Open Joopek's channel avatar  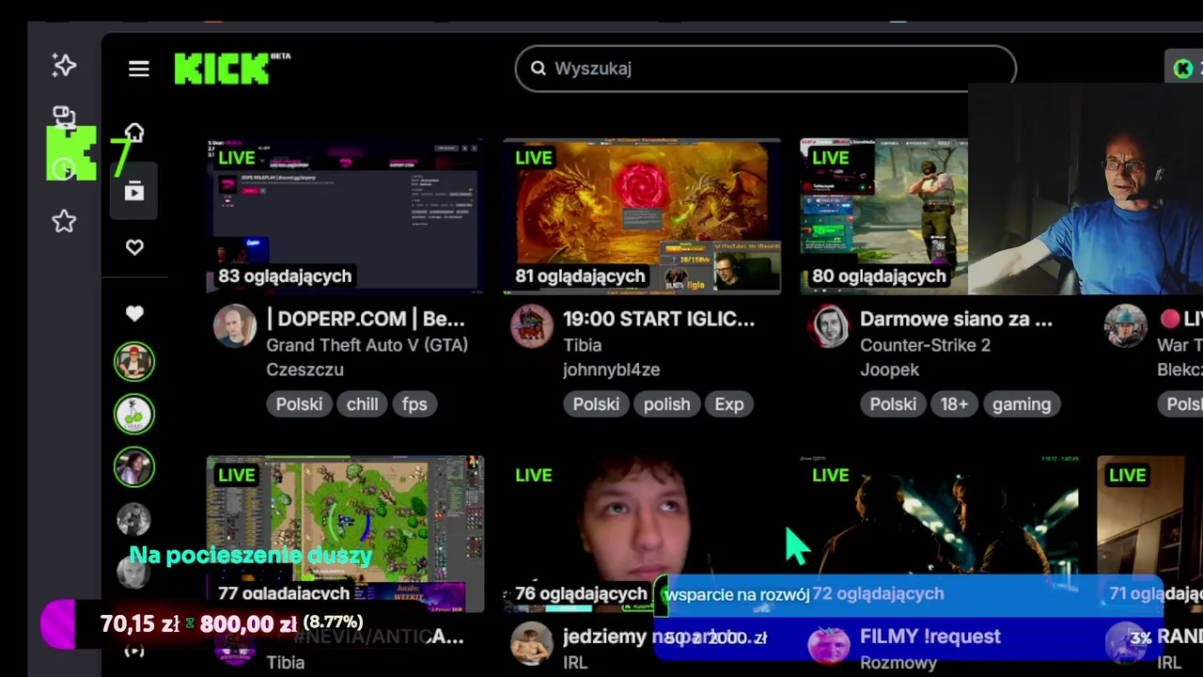829,326
